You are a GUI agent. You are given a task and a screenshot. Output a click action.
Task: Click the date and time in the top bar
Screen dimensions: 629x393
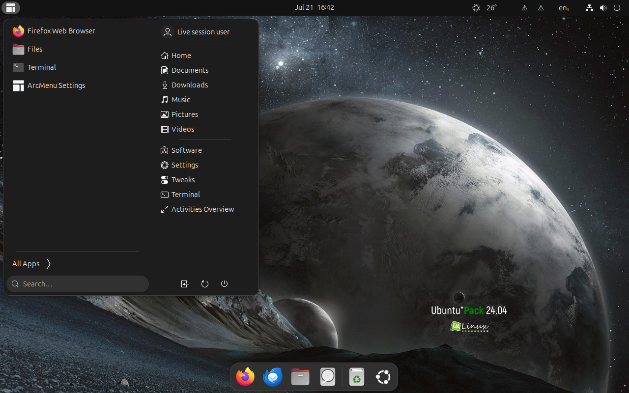[x=314, y=7]
